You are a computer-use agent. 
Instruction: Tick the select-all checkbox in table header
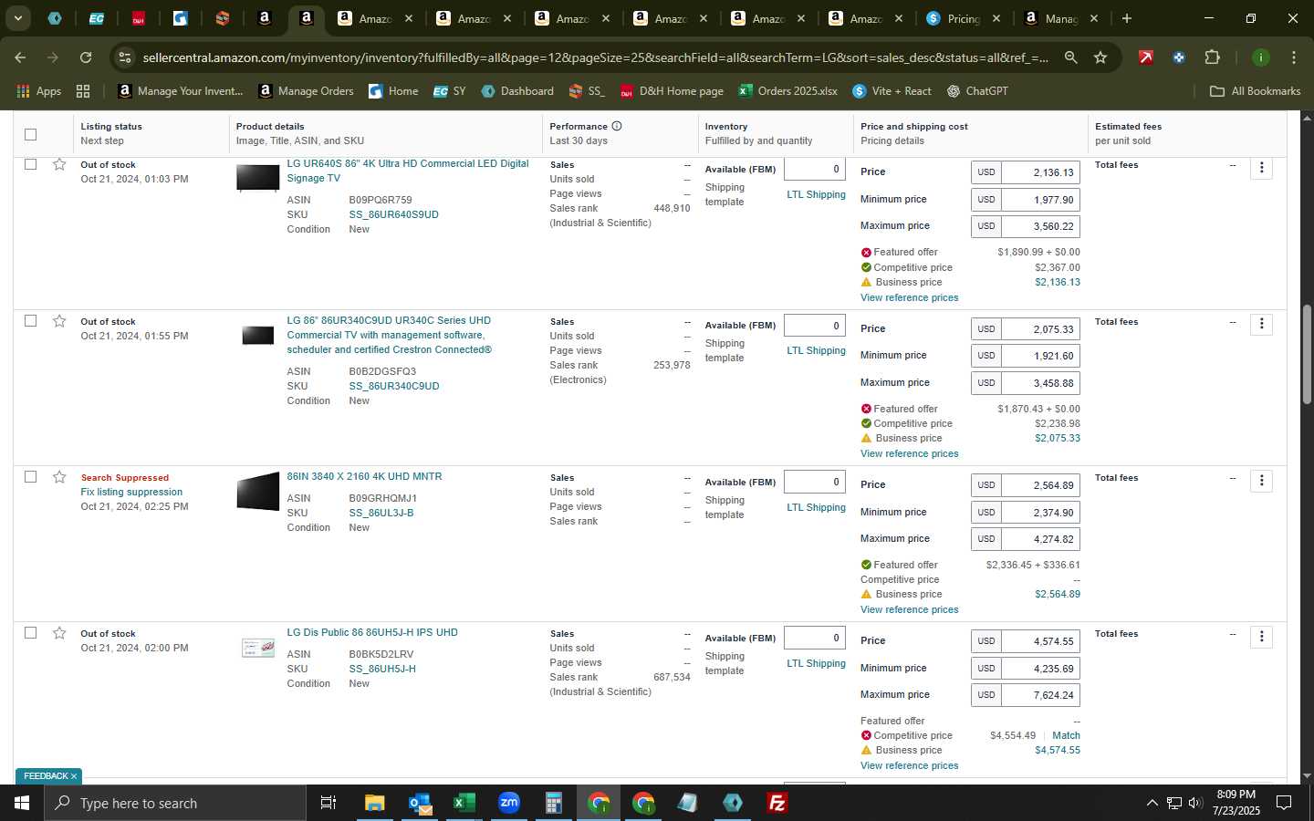[x=30, y=134]
